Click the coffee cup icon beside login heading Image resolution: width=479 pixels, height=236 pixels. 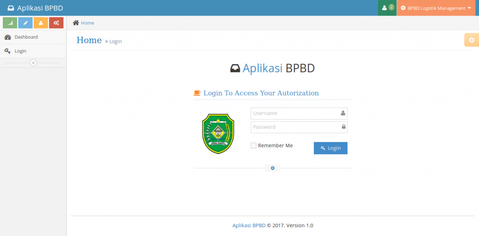pos(197,93)
